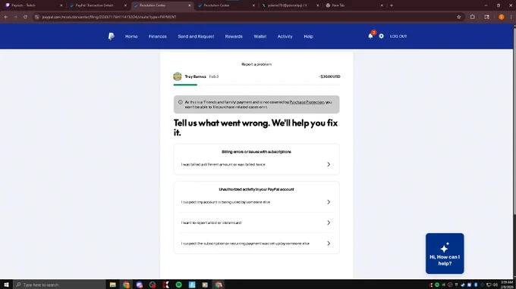Follow the Purchase Protection link

[x=307, y=102]
